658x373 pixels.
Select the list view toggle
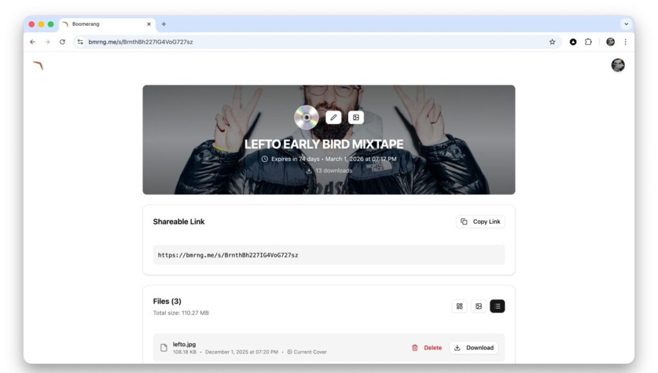click(x=498, y=306)
